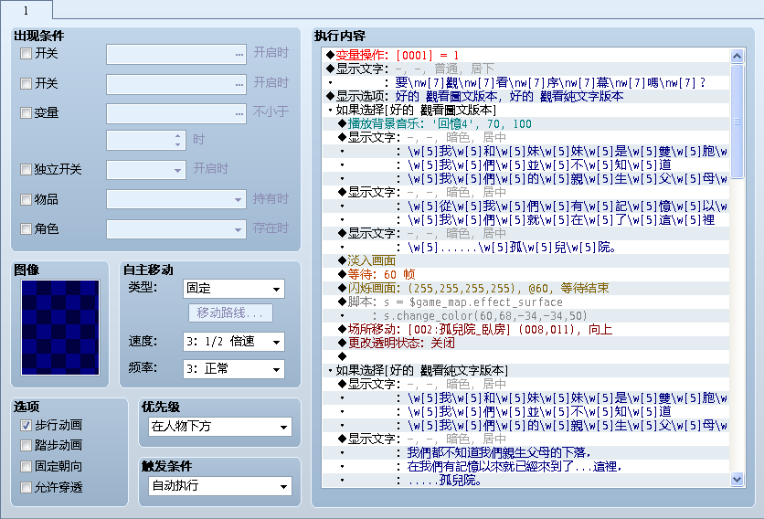Screen dimensions: 764x519
Task: Select the 播放背景音乐 '回憶4' command
Action: tap(526, 123)
